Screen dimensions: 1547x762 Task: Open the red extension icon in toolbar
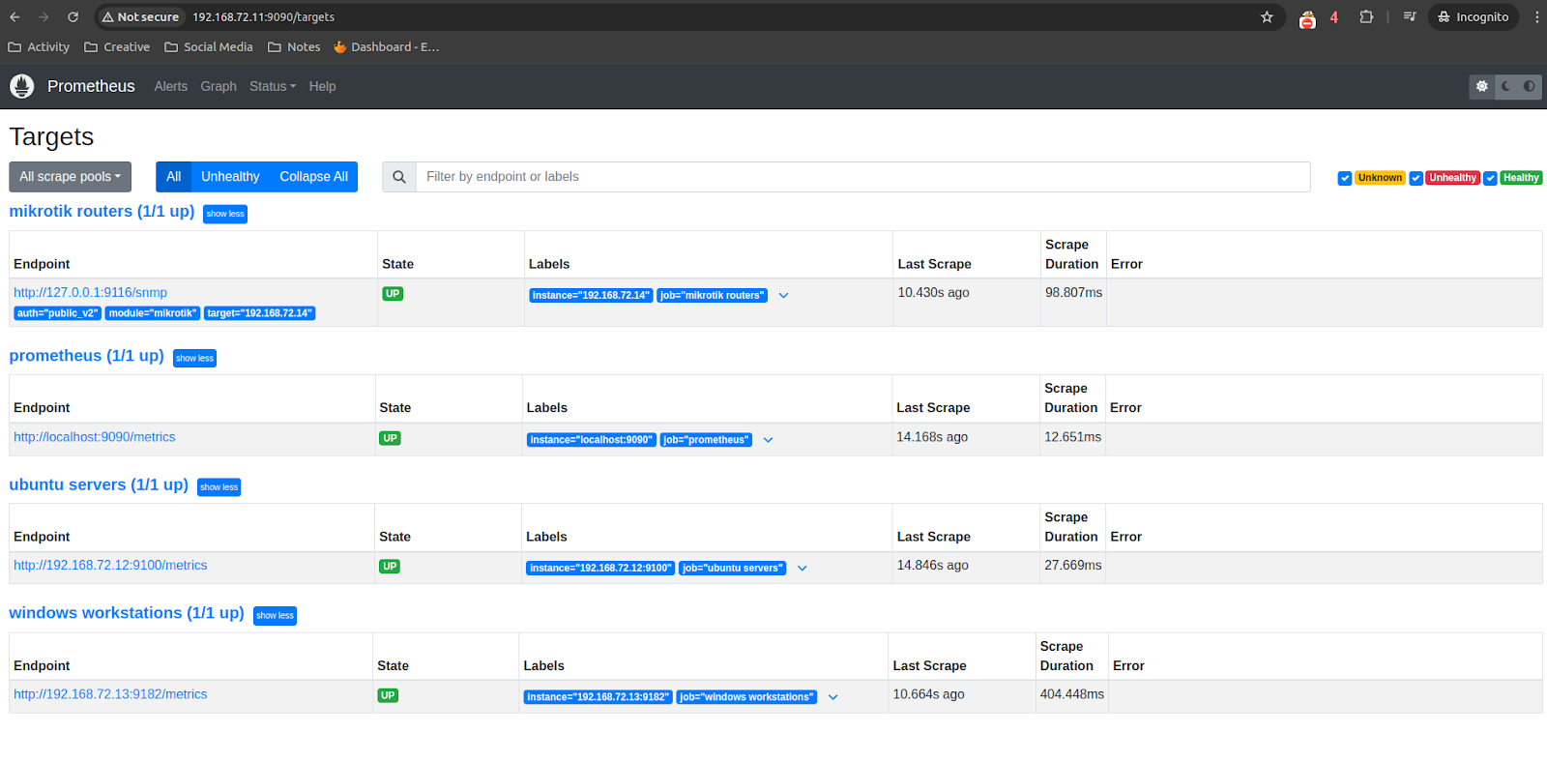(x=1307, y=17)
